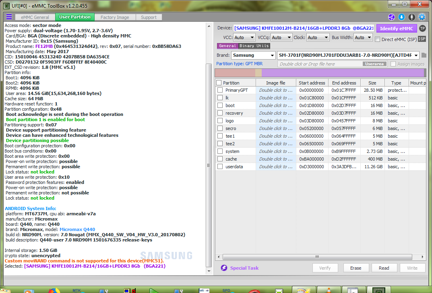
Task: Open Firefox from the taskbar
Action: tap(54, 290)
